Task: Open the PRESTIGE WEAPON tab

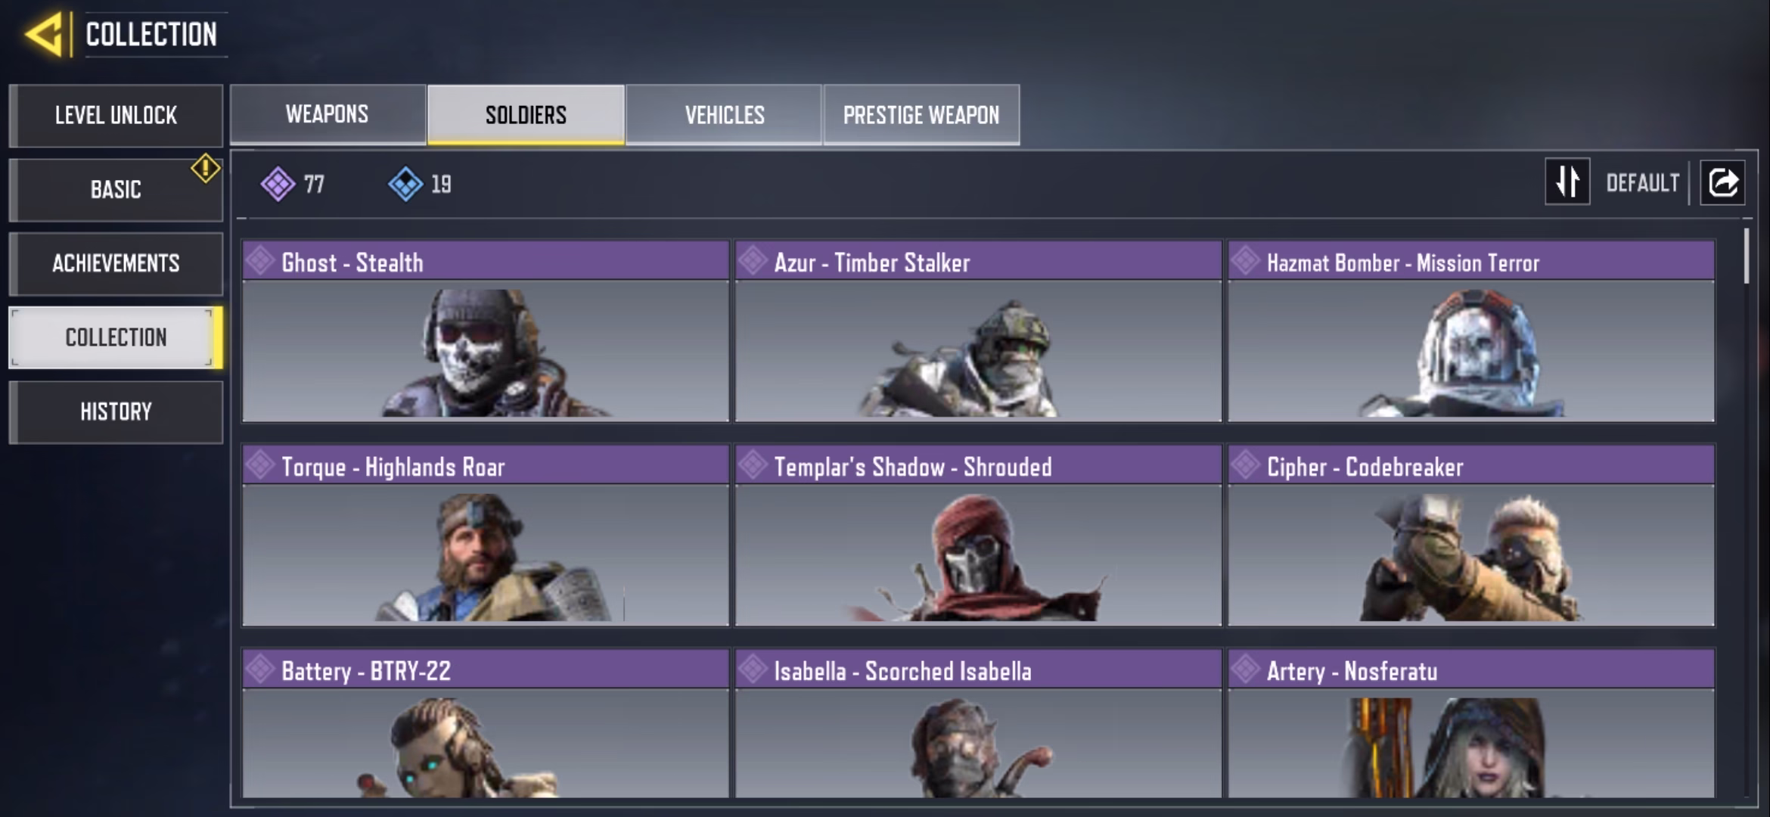Action: pyautogui.click(x=921, y=114)
